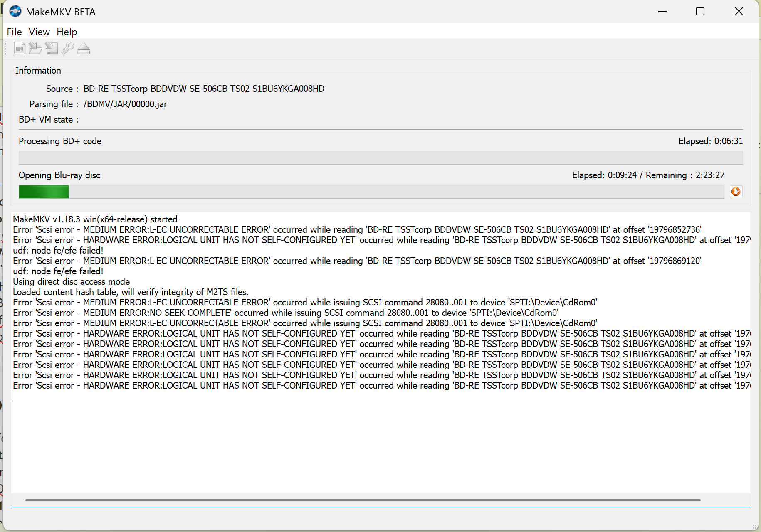Close the MakeMKV window
Viewport: 761px width, 532px height.
pos(739,11)
